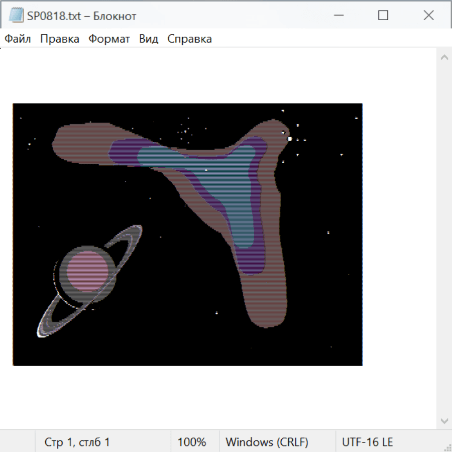Open the Правка menu

(x=60, y=39)
